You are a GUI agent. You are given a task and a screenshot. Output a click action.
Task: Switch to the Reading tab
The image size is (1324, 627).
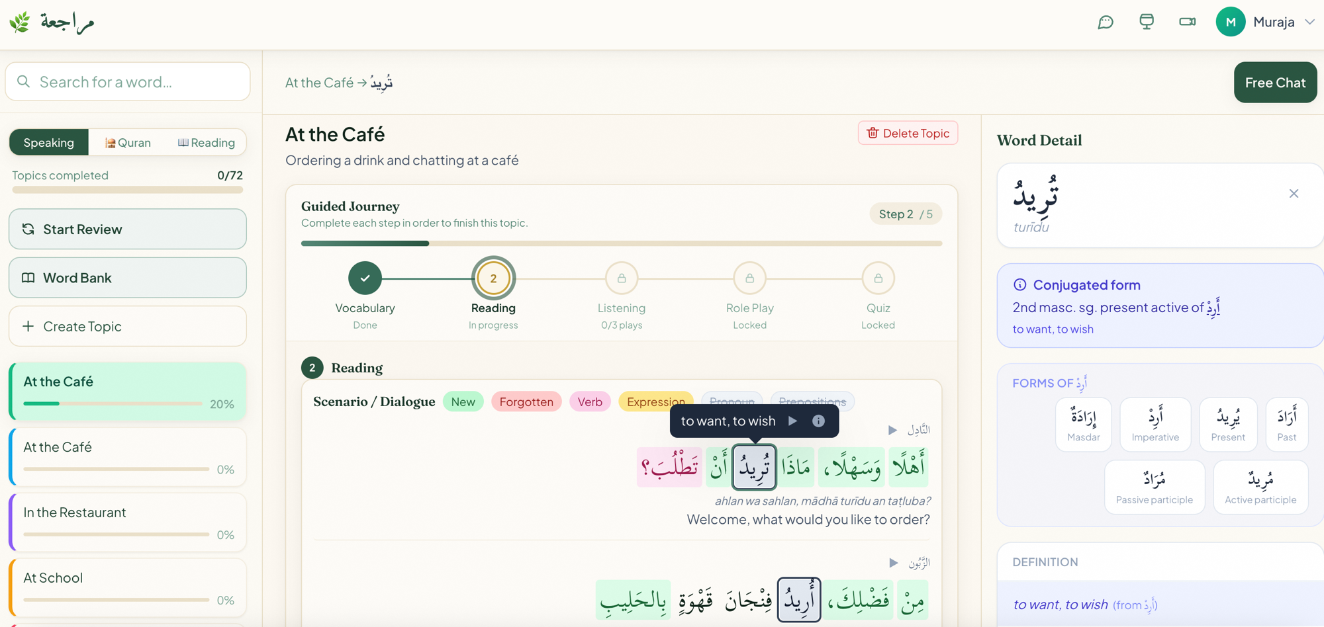[x=207, y=142]
